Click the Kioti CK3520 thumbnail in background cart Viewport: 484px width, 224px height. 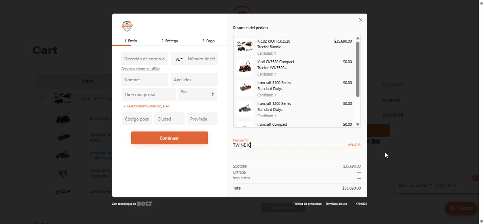coord(63,118)
